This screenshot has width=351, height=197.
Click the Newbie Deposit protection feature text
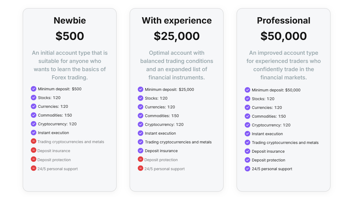click(x=54, y=160)
